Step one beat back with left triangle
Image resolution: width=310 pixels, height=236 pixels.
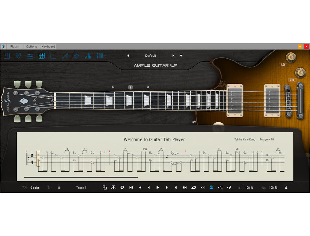click(x=149, y=187)
